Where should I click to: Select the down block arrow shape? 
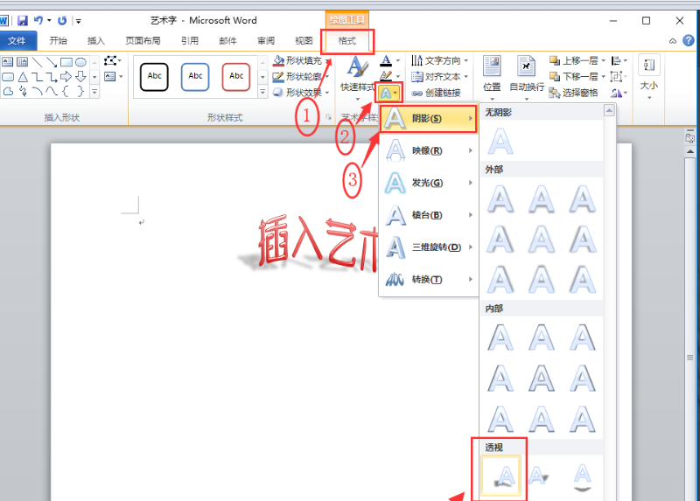80,77
